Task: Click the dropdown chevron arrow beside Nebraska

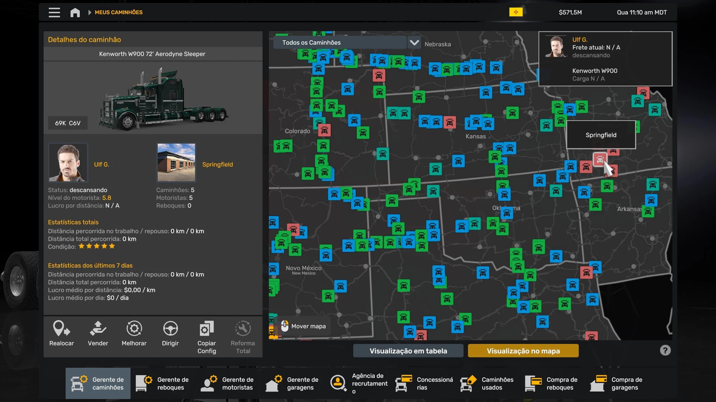Action: coord(414,42)
